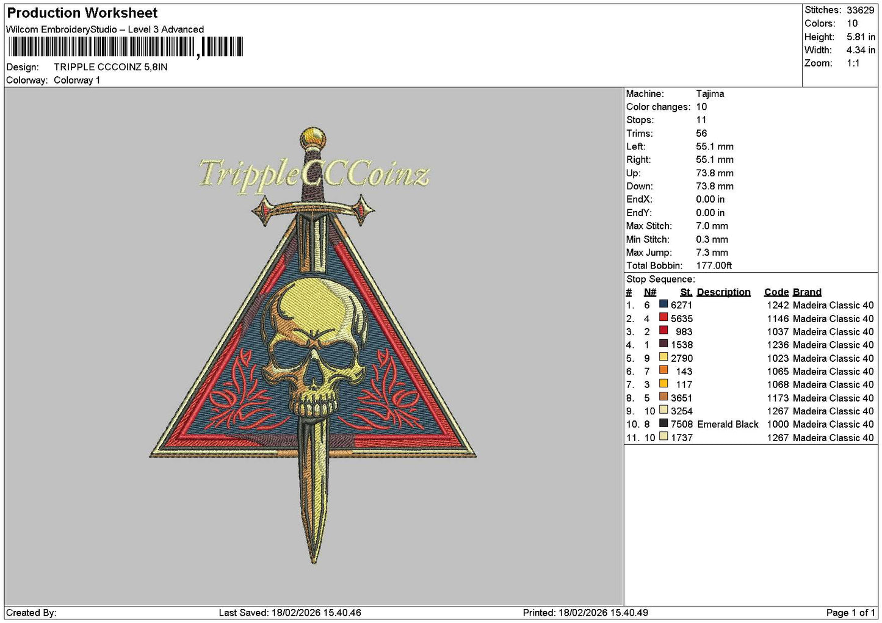Image resolution: width=882 pixels, height=623 pixels.
Task: Click the stitch count 3651
Action: tap(682, 398)
